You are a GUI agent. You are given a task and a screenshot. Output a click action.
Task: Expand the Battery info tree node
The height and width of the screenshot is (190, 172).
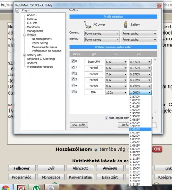click(x=25, y=55)
